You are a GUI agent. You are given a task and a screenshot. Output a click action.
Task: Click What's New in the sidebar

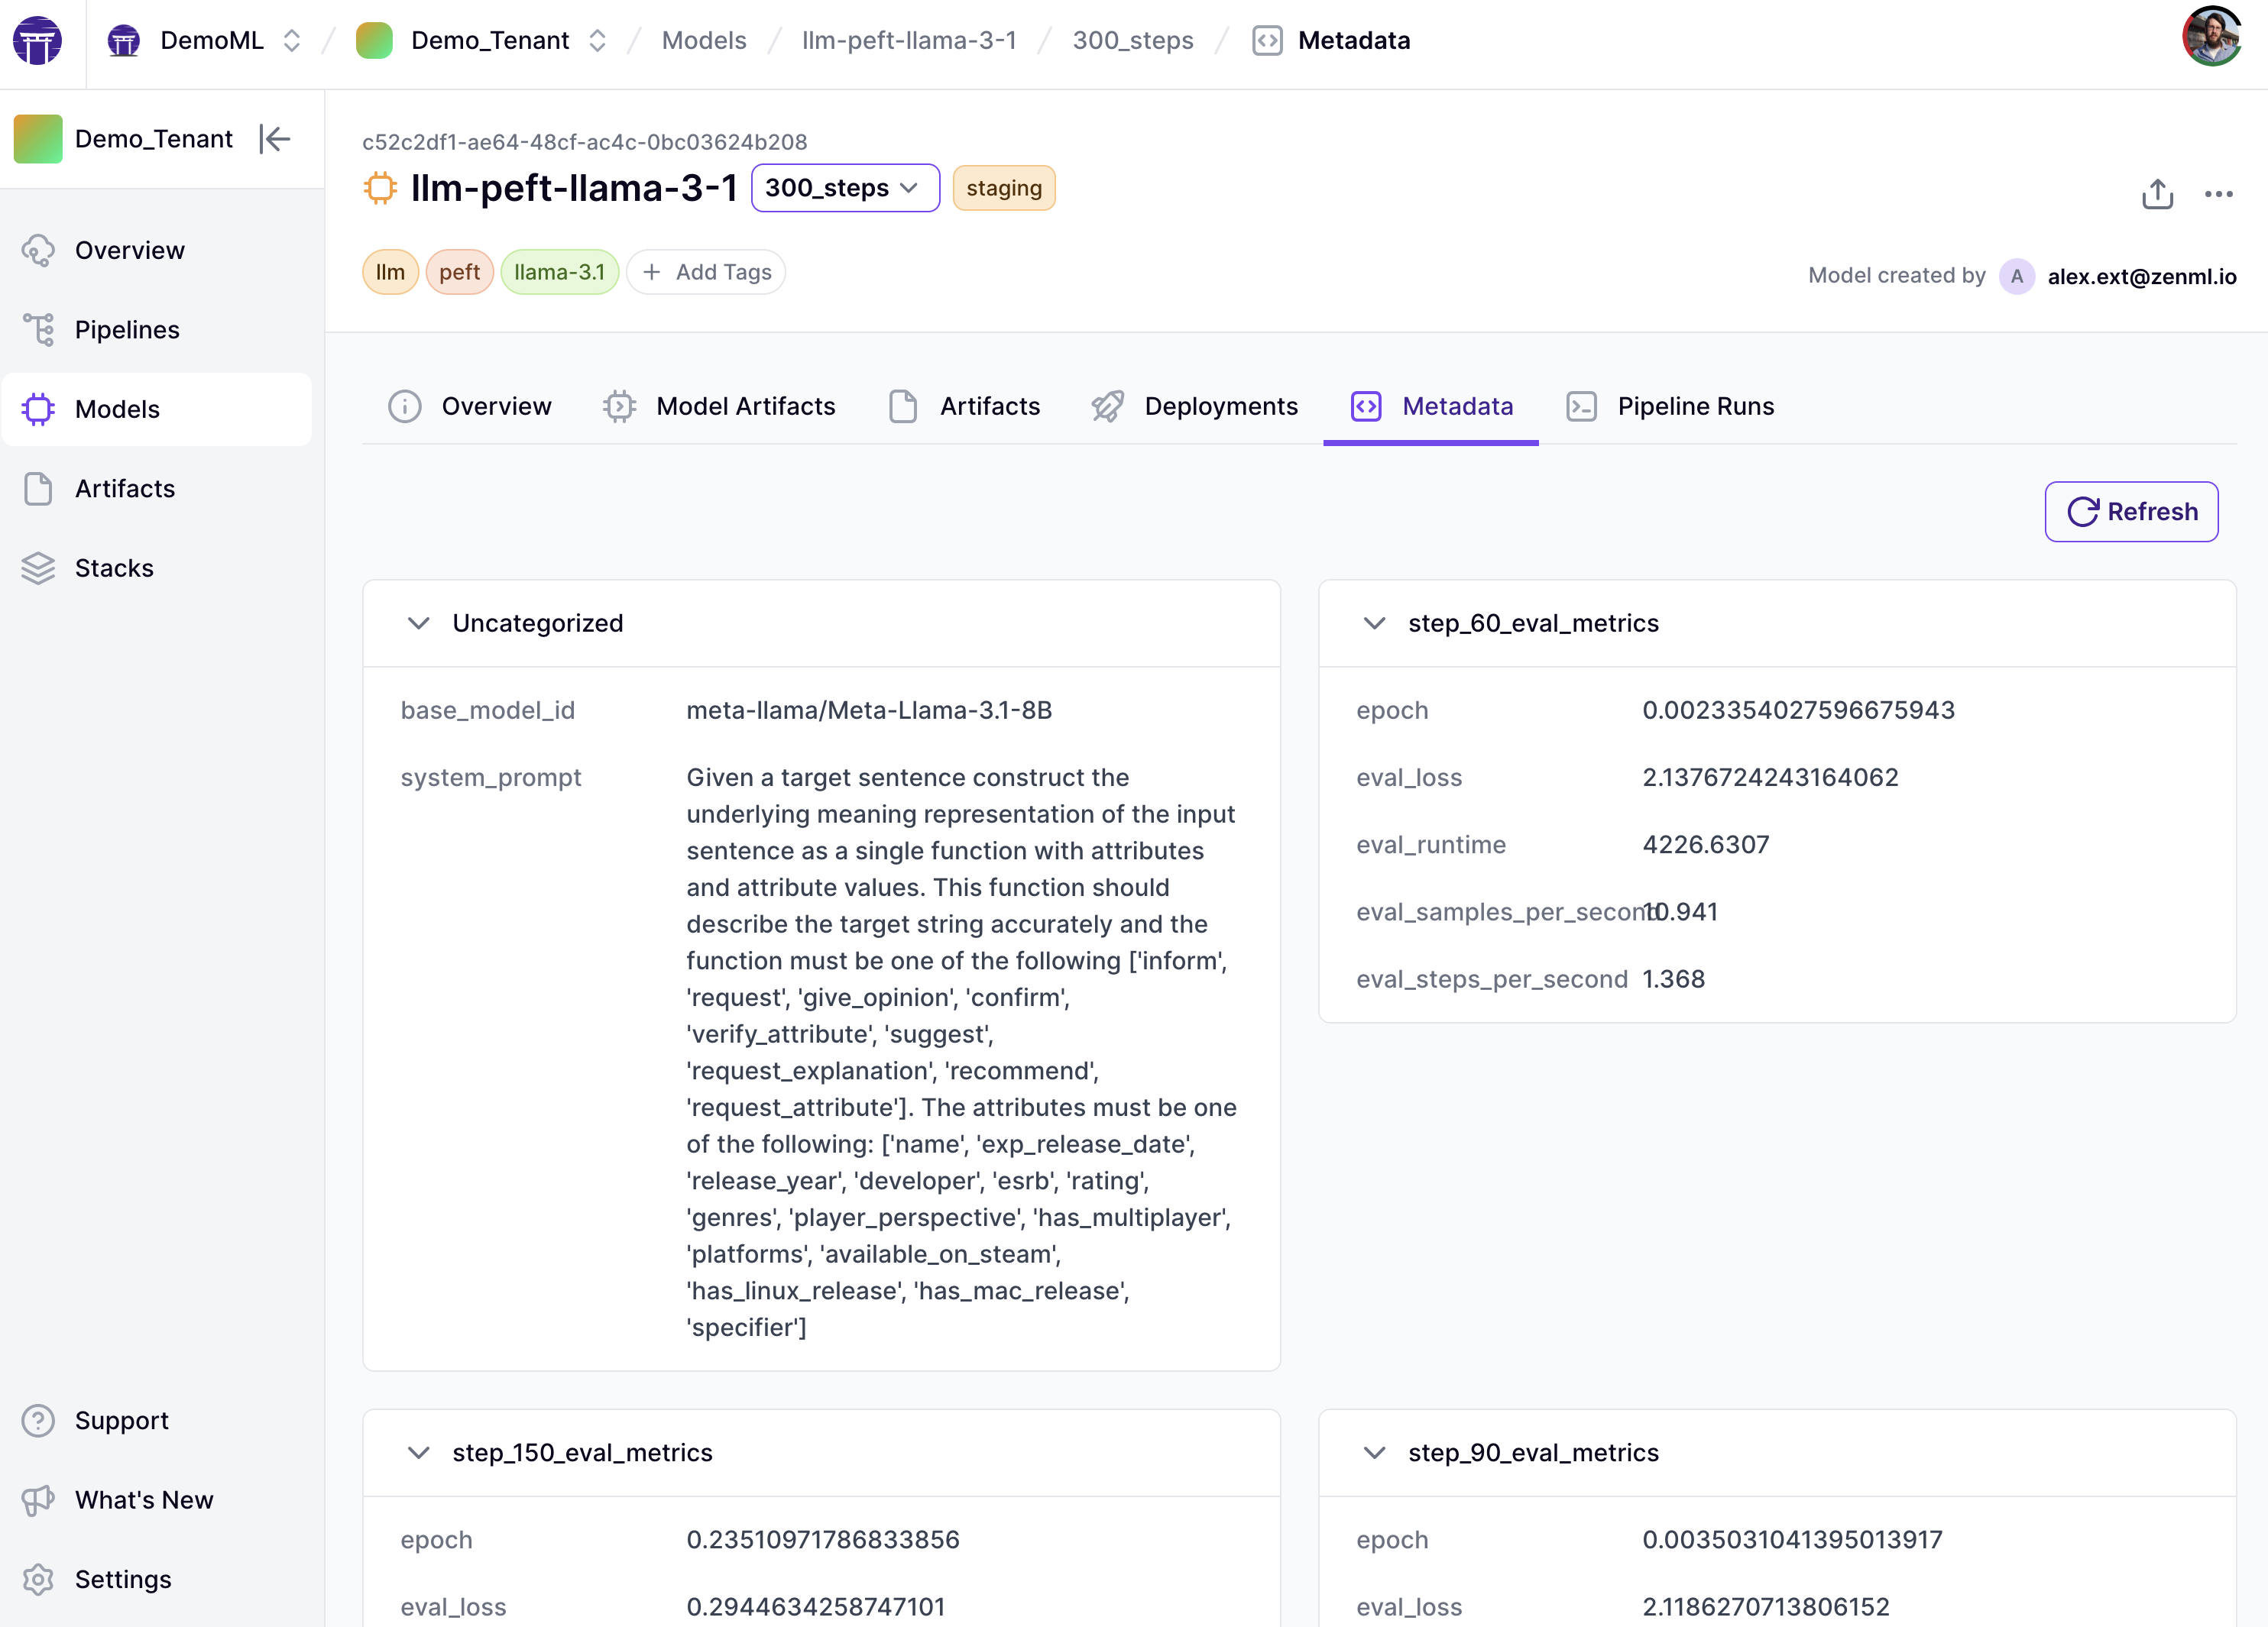pyautogui.click(x=144, y=1500)
